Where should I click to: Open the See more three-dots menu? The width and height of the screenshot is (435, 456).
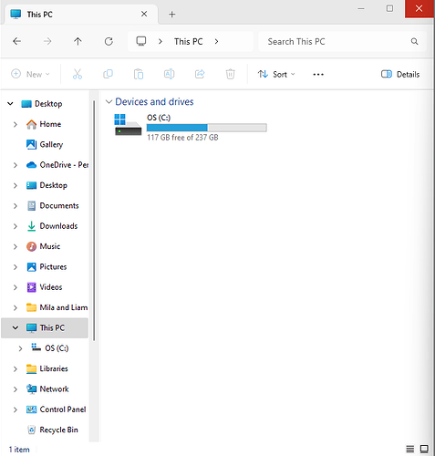(318, 74)
